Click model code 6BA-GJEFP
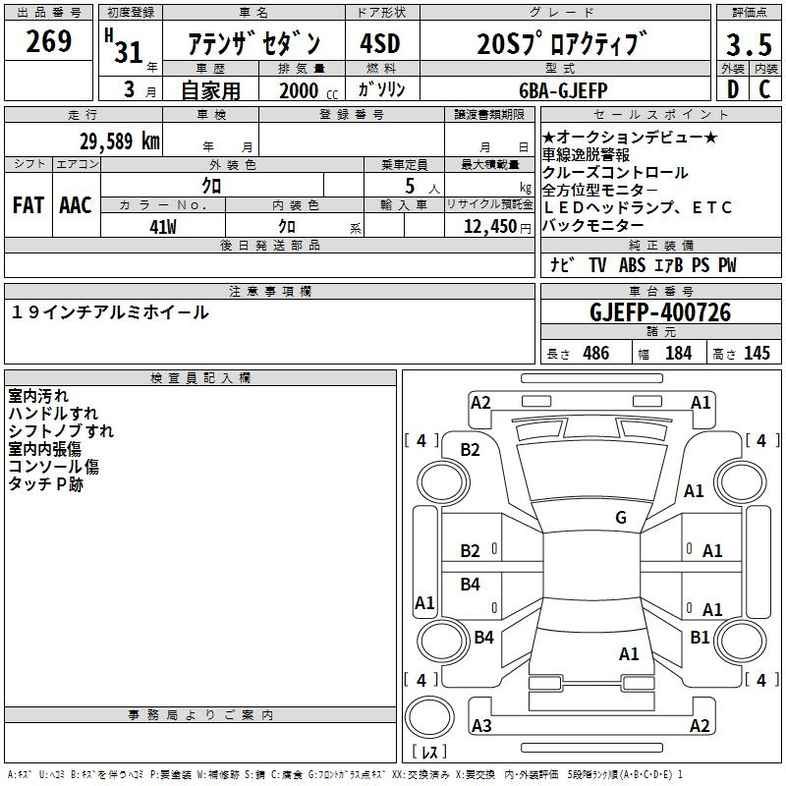The width and height of the screenshot is (786, 786). [563, 90]
